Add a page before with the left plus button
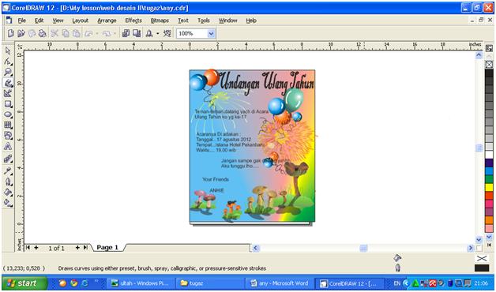Image resolution: width=496 pixels, height=292 pixels. 36,248
